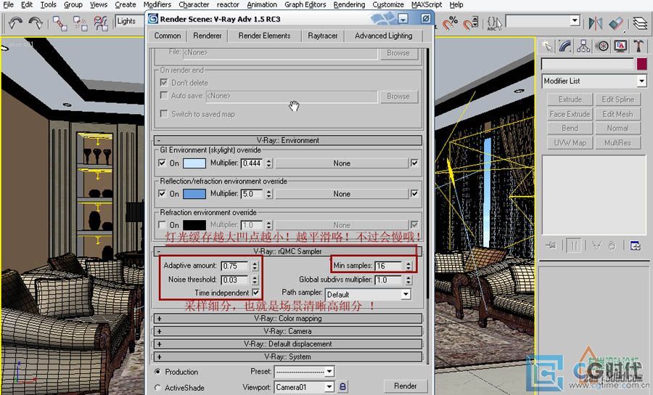Switch to the Advanced Lighting tab
Screen dimensions: 653x395
tap(384, 36)
